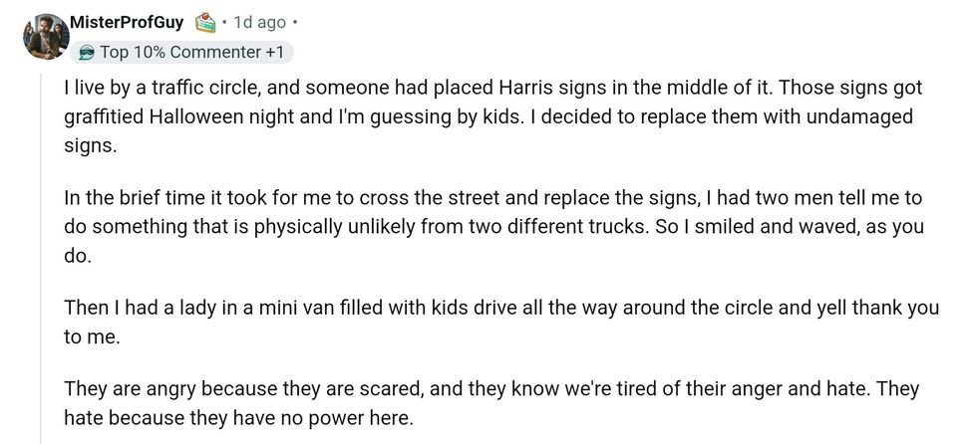Open MisterProfGuy's profile avatar
977x444 pixels.
click(46, 37)
